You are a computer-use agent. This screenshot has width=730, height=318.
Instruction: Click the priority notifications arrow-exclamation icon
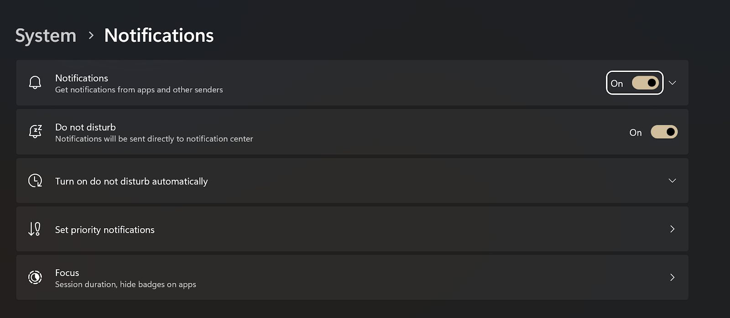(35, 229)
